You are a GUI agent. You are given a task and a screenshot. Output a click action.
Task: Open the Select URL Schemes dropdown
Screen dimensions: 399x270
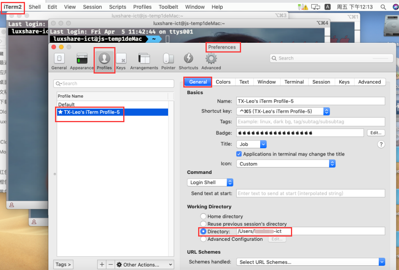(311, 262)
